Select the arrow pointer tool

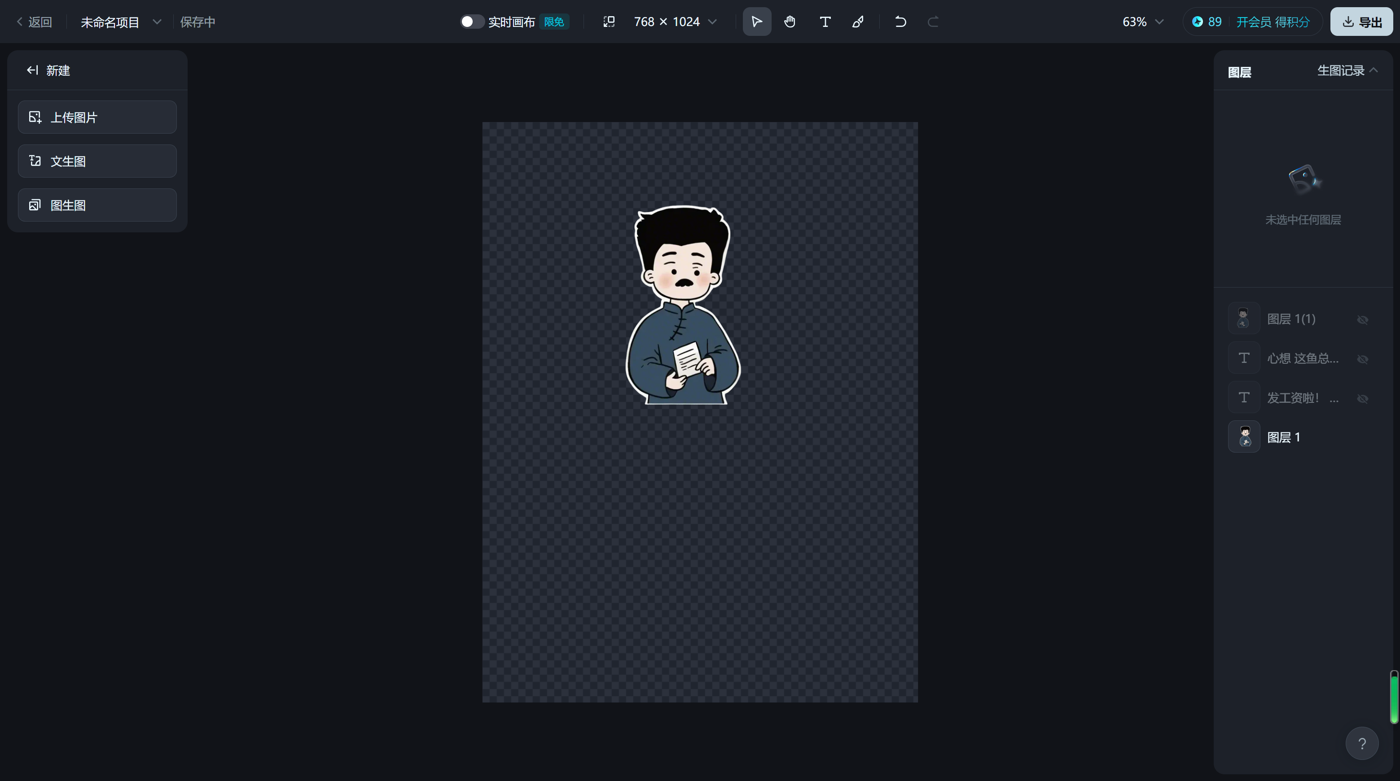(x=756, y=22)
